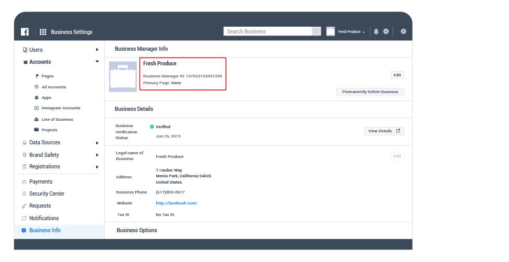
Task: Click into the Search Business field
Action: (268, 31)
